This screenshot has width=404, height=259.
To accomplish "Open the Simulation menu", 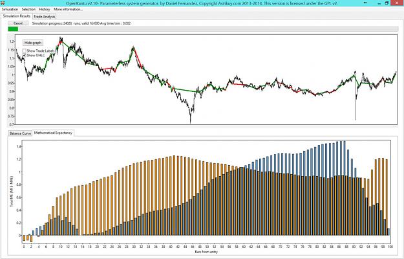I will pyautogui.click(x=10, y=9).
